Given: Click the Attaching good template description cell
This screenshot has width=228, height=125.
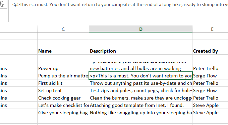Looking at the screenshot, I should pyautogui.click(x=140, y=105).
